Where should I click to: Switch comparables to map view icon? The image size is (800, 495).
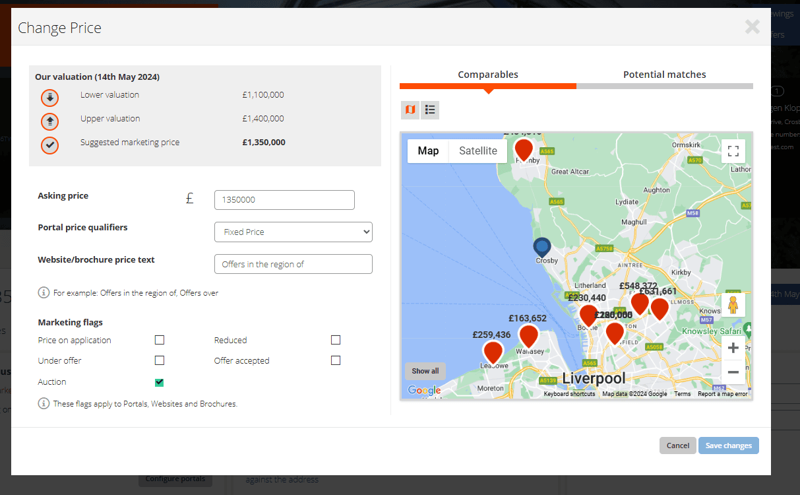pyautogui.click(x=410, y=110)
